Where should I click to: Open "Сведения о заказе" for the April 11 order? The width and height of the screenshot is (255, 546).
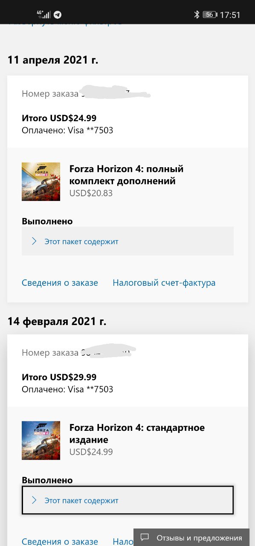[x=60, y=283]
